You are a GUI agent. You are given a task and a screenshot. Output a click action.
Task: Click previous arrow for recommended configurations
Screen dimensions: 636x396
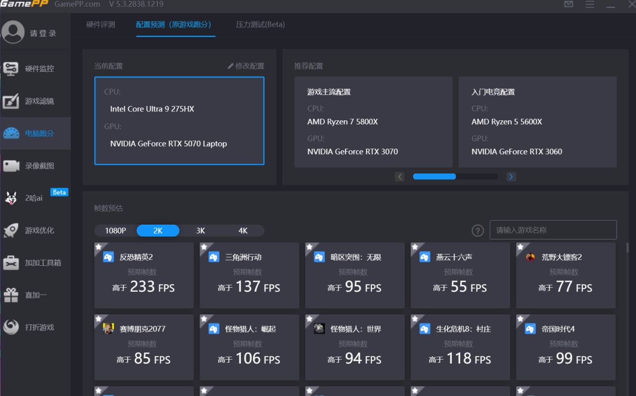coord(399,176)
